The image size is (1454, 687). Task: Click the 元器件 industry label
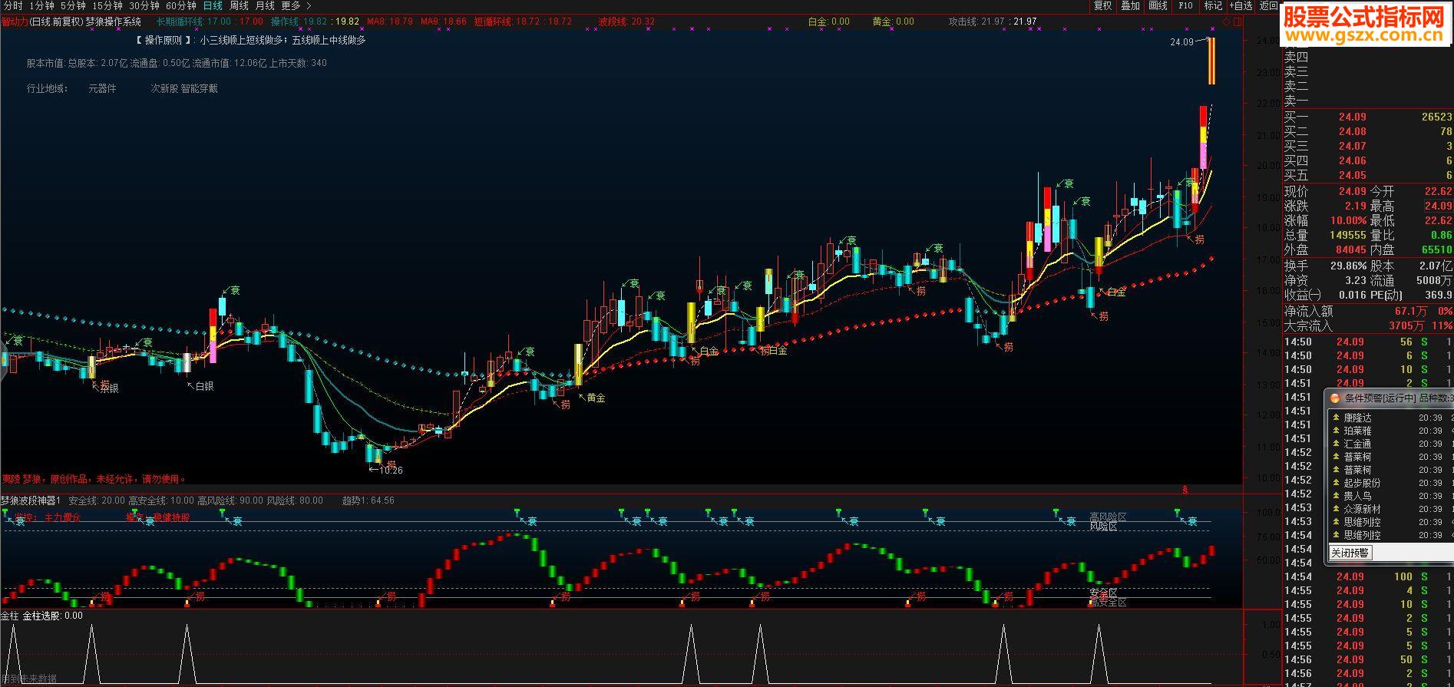(102, 89)
